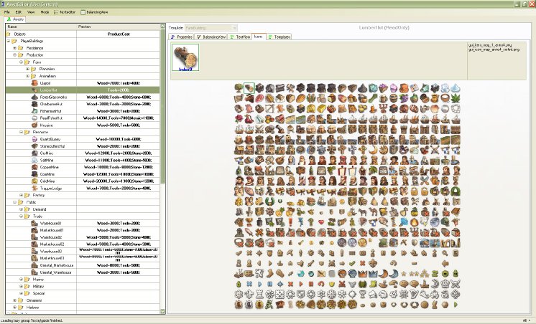Collapse the Trade folder
This screenshot has width=536, height=324.
coord(21,216)
